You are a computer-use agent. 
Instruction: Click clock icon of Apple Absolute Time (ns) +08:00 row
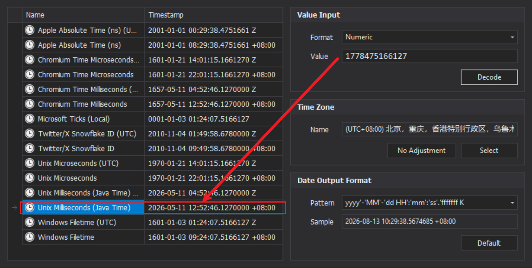[30, 45]
